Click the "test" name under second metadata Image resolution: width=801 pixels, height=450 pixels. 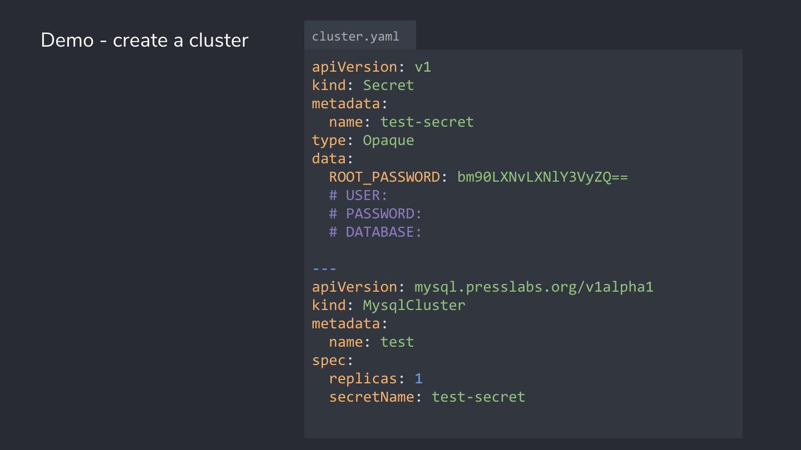[397, 342]
